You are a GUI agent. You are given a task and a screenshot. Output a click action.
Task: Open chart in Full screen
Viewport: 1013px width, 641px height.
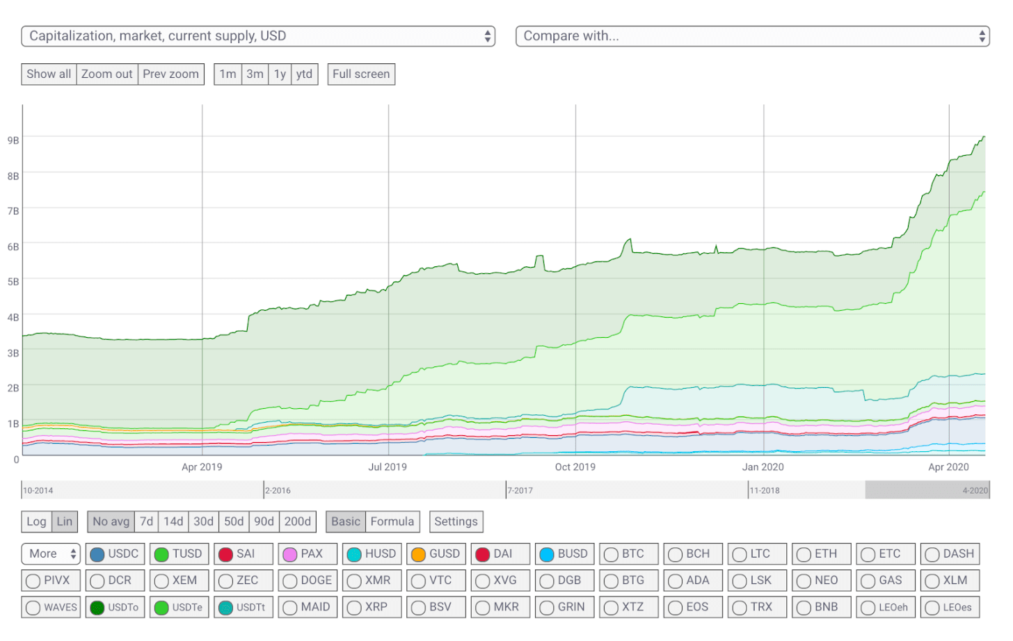361,74
